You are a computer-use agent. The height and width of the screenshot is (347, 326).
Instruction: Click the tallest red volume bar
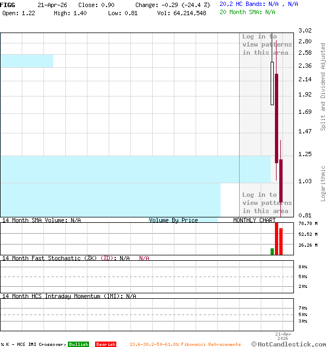point(277,239)
